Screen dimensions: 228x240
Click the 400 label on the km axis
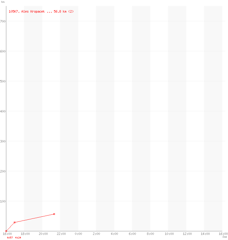3,111
